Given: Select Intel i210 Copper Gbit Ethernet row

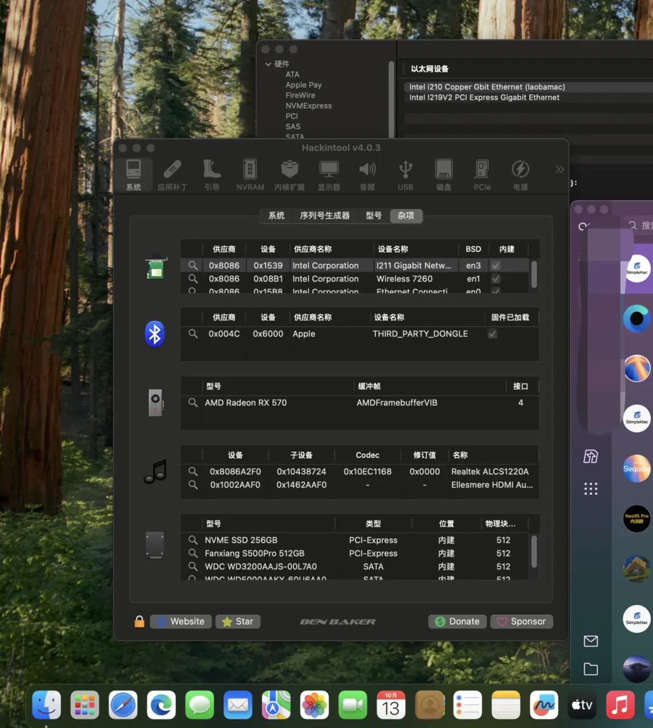Looking at the screenshot, I should coord(529,87).
